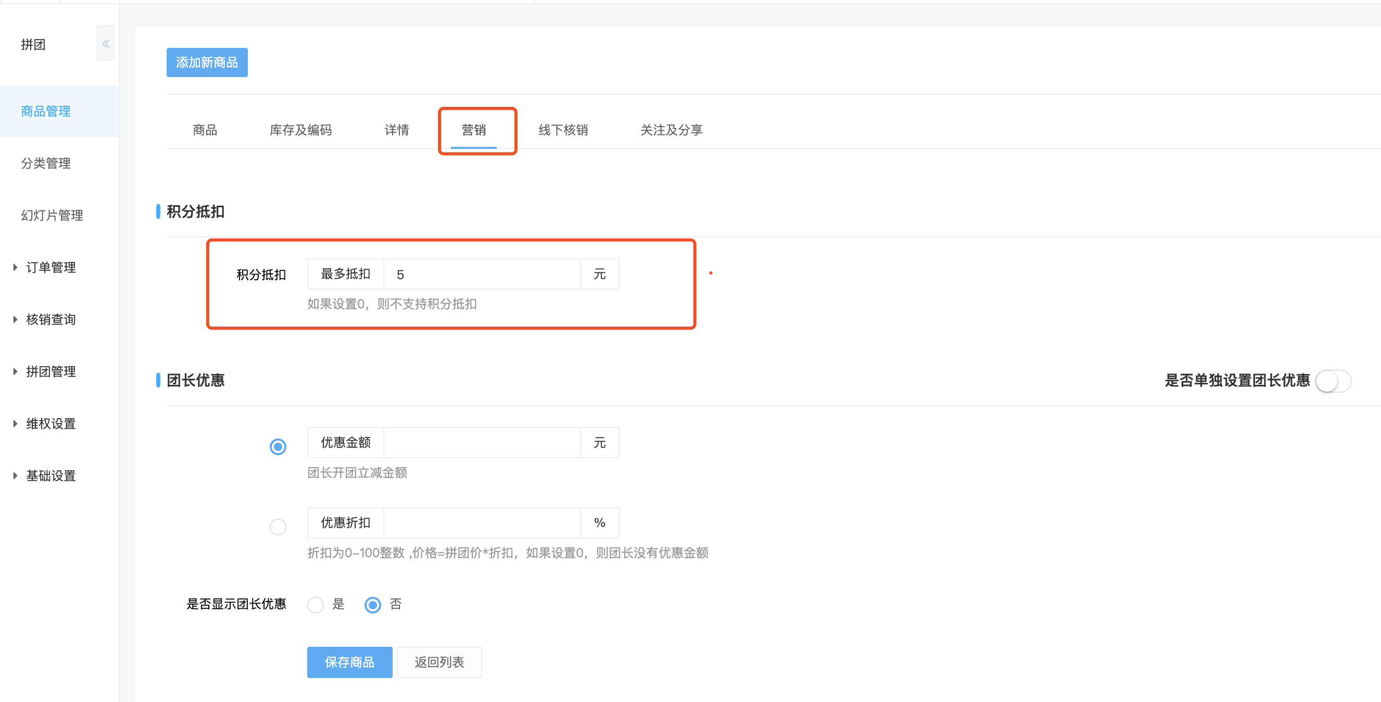Screen dimensions: 1381x702
Task: Select the 营销 tab
Action: [474, 130]
